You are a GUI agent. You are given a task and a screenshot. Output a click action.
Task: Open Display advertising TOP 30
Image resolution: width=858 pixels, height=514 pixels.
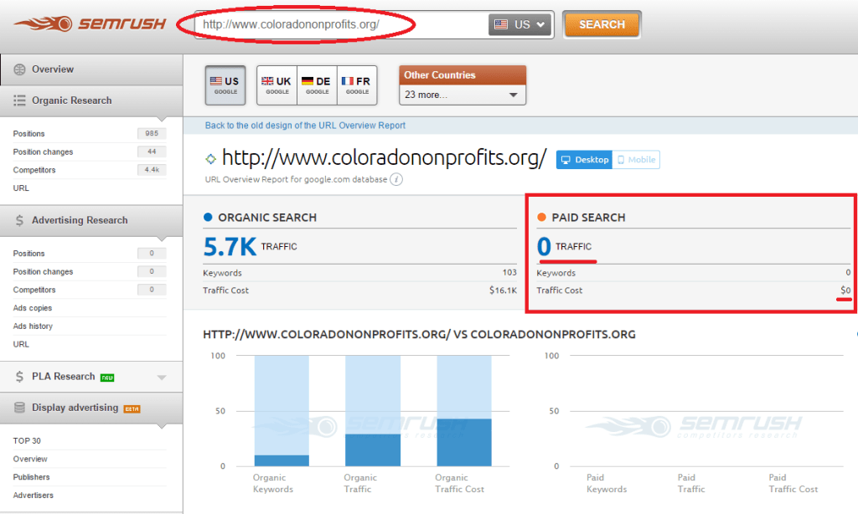[27, 440]
